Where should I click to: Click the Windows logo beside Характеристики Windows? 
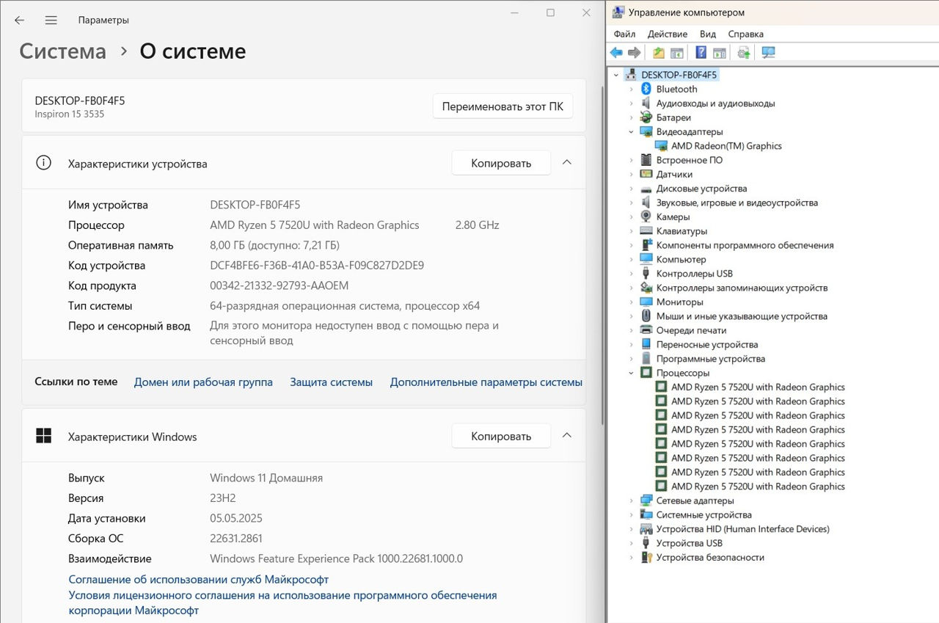[x=43, y=436]
